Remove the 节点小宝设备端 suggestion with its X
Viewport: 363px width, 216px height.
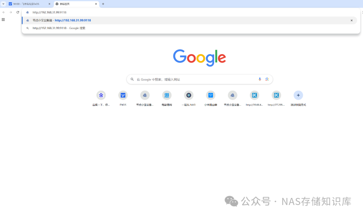(x=352, y=20)
